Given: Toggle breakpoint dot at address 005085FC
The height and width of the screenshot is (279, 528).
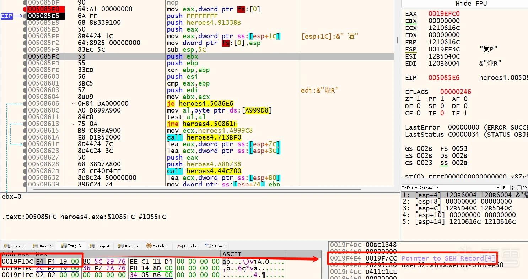Looking at the screenshot, I should 25,56.
